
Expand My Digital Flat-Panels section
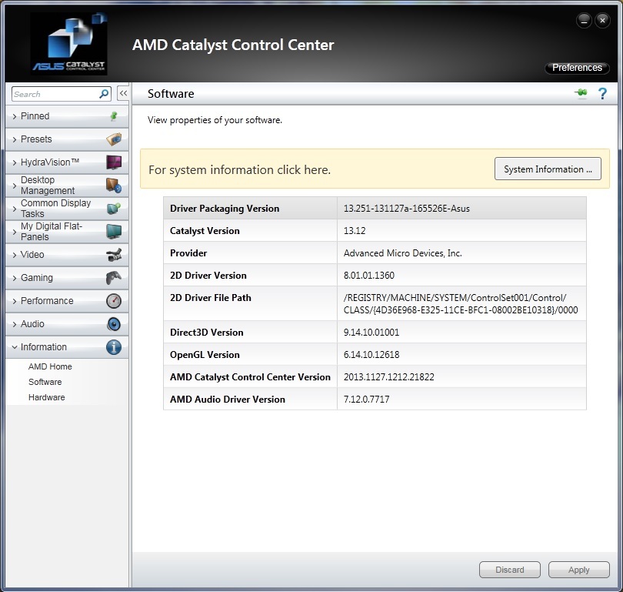tap(67, 232)
